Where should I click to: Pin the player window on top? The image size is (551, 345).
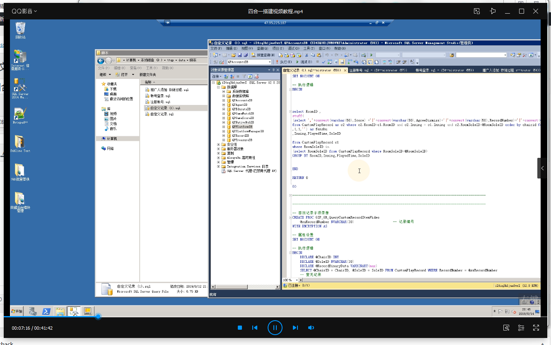[492, 11]
